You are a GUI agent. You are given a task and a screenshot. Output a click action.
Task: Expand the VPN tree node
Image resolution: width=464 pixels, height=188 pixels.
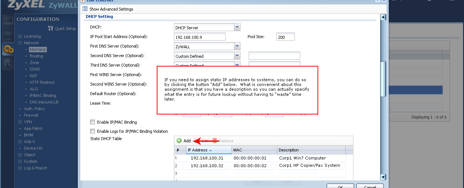click(20, 122)
